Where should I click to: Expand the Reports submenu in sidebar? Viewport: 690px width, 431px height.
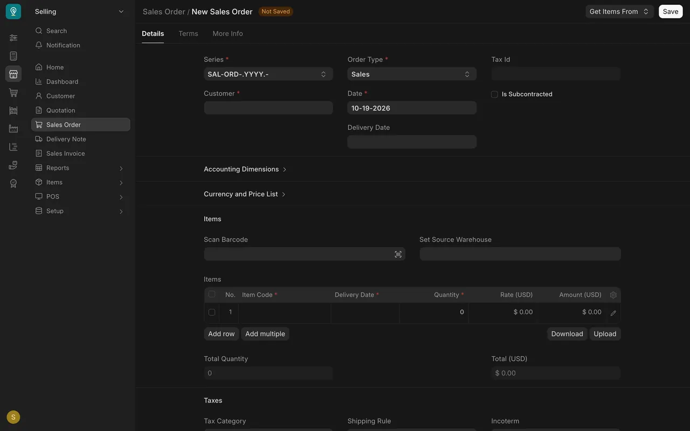pyautogui.click(x=81, y=168)
